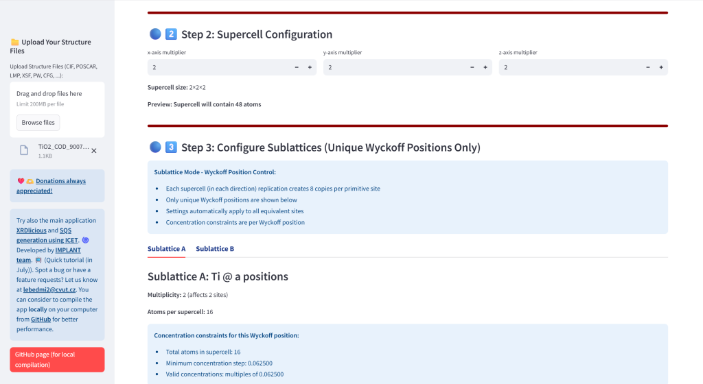Follow the XRDlicious link
The image size is (703, 384).
32,230
